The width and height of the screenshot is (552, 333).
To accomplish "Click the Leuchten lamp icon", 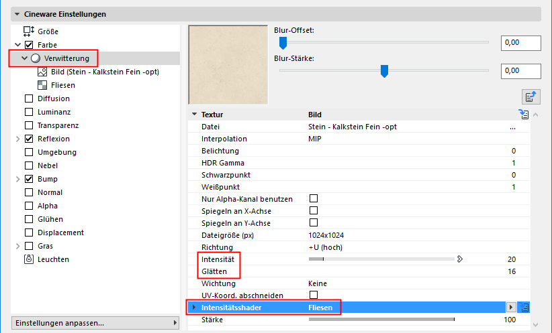I will [x=28, y=259].
